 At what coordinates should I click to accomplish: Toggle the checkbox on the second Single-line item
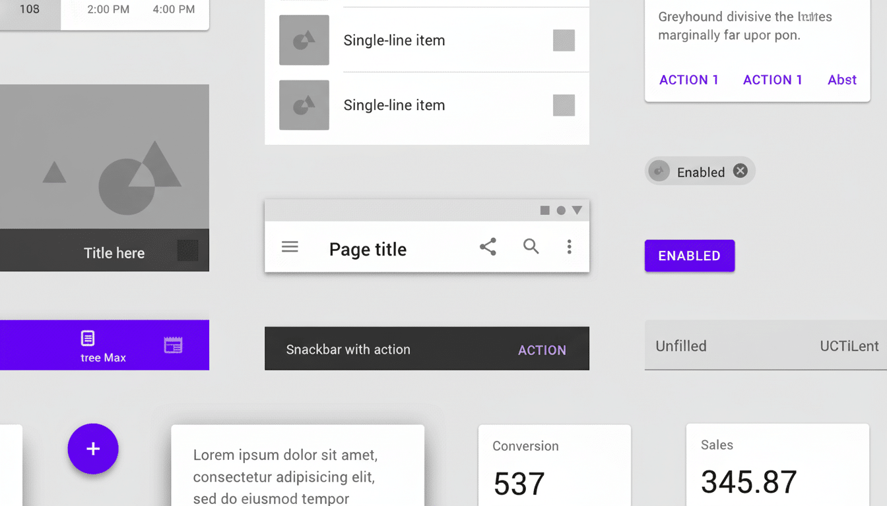click(x=564, y=105)
